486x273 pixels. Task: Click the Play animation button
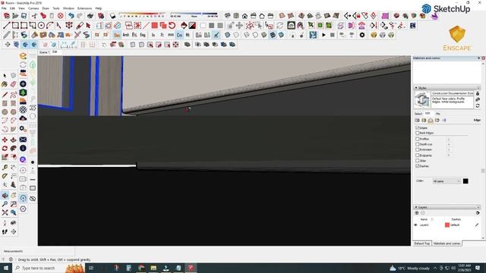click(x=323, y=35)
